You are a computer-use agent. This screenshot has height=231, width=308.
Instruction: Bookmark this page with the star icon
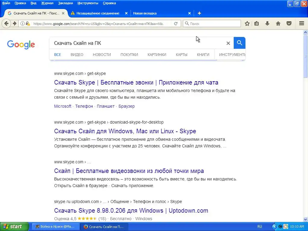(247, 23)
